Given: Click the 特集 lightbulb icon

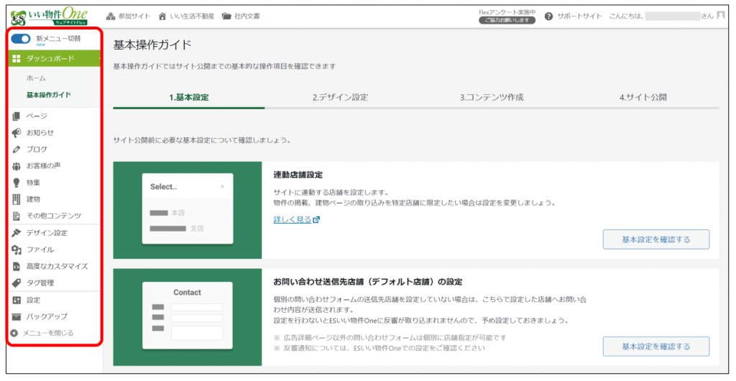Looking at the screenshot, I should (17, 183).
